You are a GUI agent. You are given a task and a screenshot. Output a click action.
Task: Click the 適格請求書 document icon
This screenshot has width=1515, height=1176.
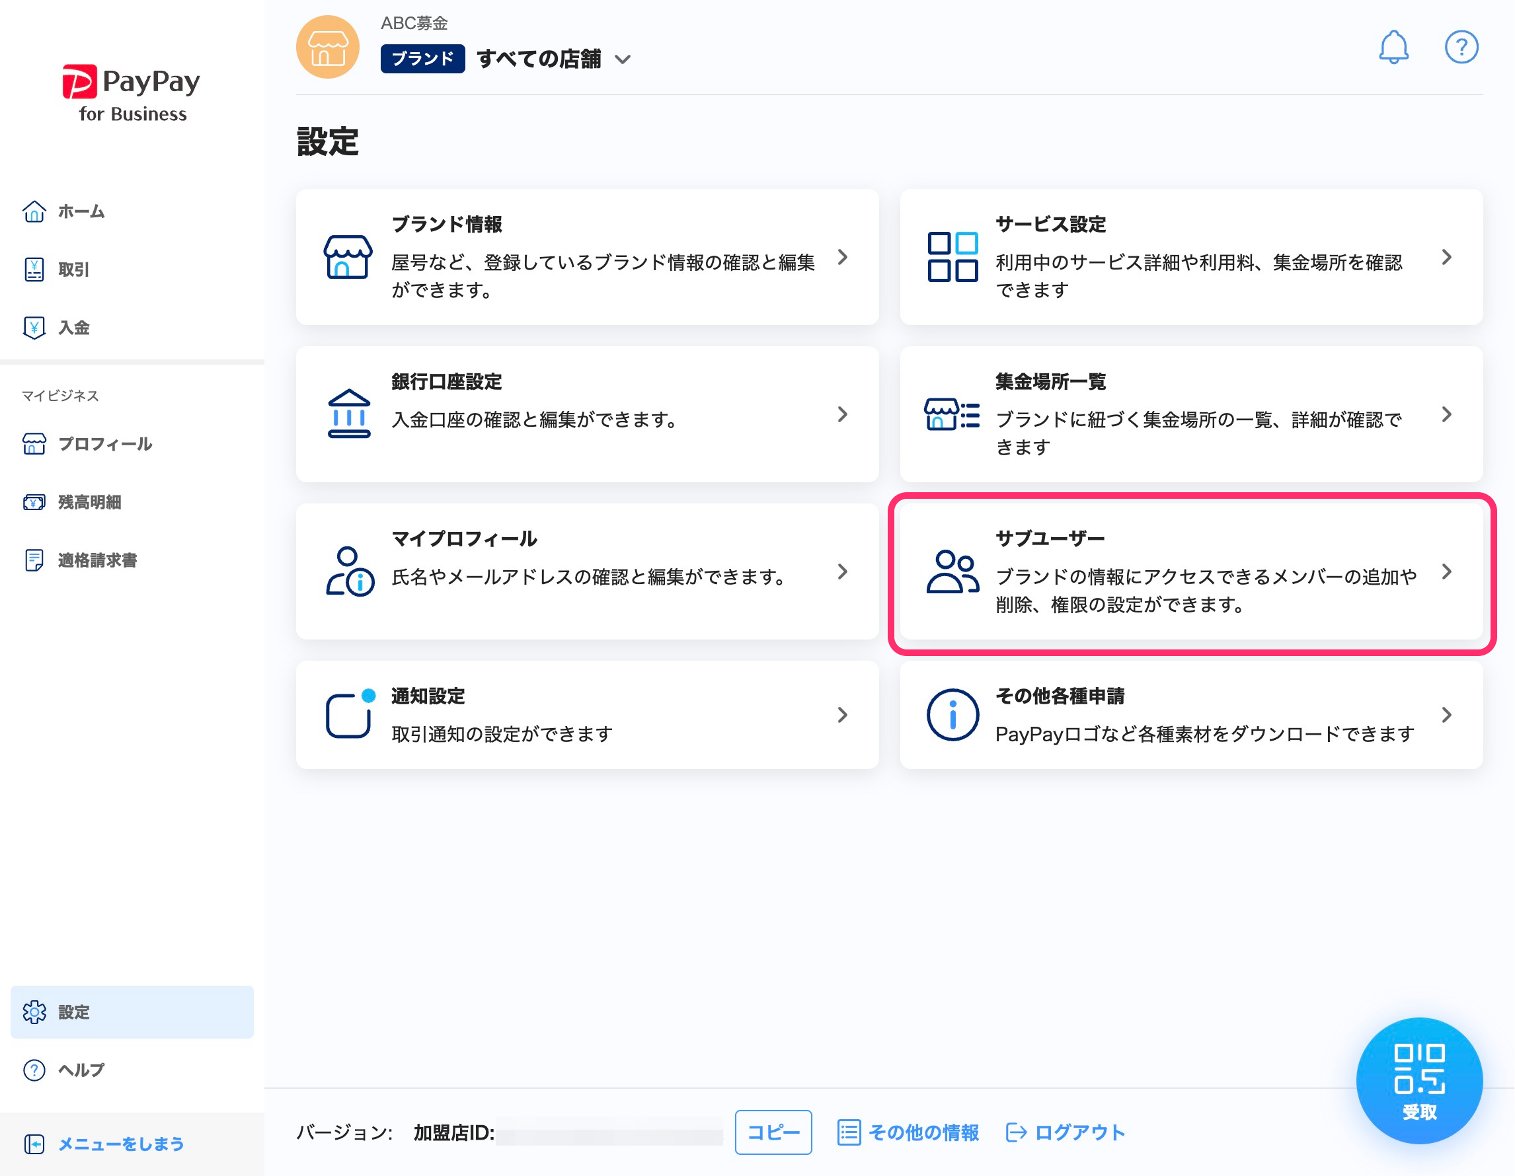pos(34,560)
